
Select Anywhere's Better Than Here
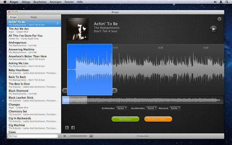coord(34,57)
